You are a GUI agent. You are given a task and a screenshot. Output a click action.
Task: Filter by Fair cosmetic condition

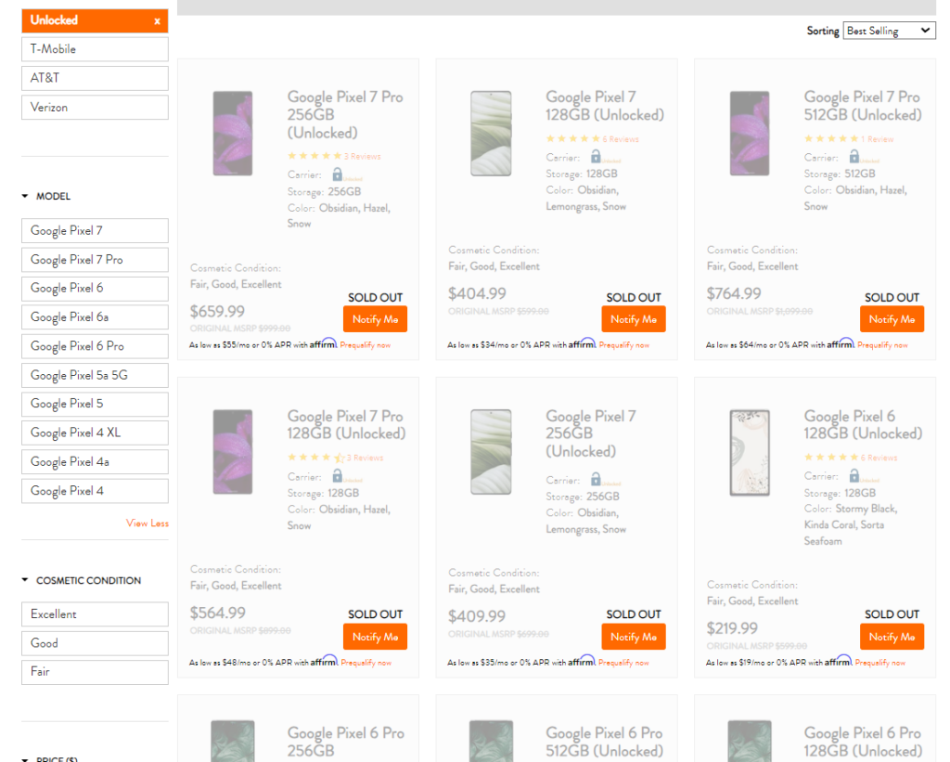(x=96, y=672)
